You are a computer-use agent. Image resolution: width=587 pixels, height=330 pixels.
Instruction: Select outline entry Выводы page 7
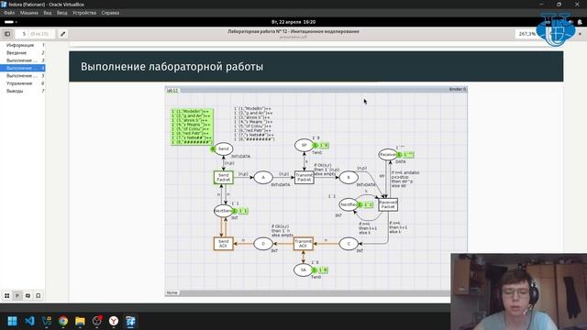pyautogui.click(x=23, y=91)
